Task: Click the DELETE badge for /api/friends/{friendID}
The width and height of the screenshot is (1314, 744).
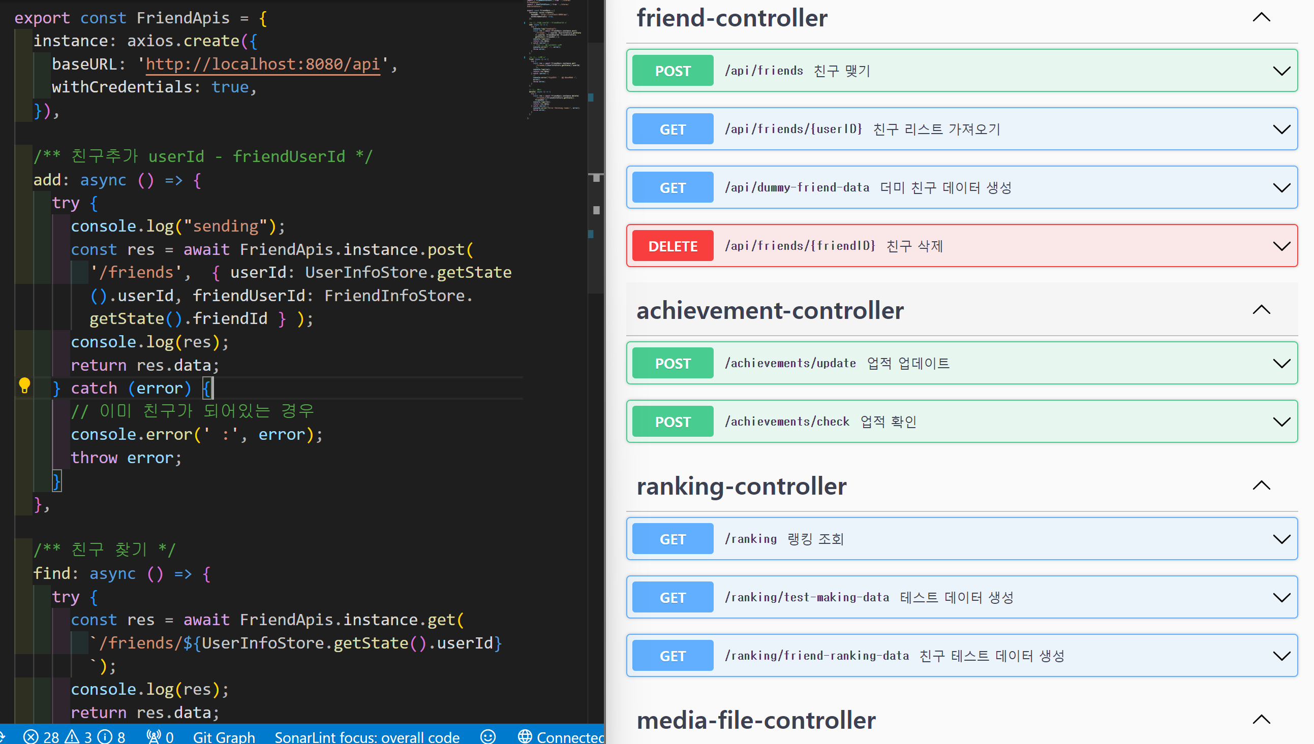Action: [x=673, y=246]
